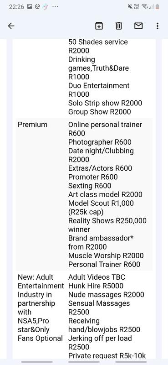
Task: Tap the 'Solo Strip show R2000' entry
Action: pyautogui.click(x=105, y=103)
